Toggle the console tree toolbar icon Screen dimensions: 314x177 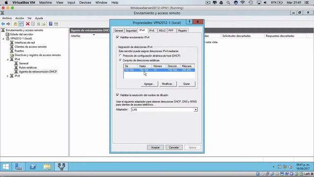tap(21, 24)
